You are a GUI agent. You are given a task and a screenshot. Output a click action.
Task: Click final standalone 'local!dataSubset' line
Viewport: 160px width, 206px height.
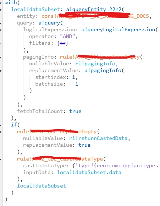[x=42, y=186]
